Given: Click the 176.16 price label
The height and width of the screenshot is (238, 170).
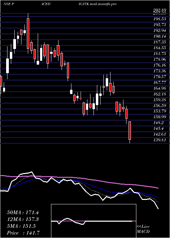Looking at the screenshot, I should [x=159, y=65].
